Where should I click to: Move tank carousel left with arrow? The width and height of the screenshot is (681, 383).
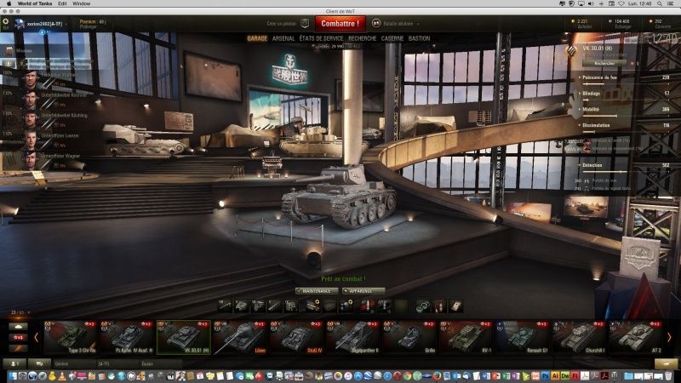pos(36,337)
